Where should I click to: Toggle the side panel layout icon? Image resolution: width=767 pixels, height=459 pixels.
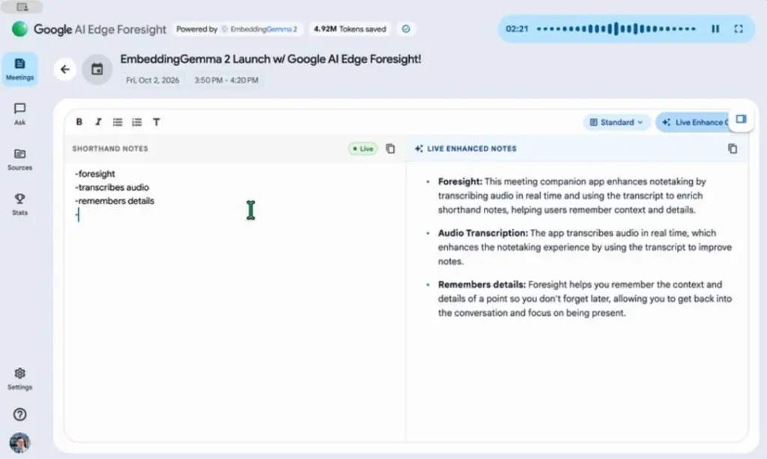click(x=741, y=119)
